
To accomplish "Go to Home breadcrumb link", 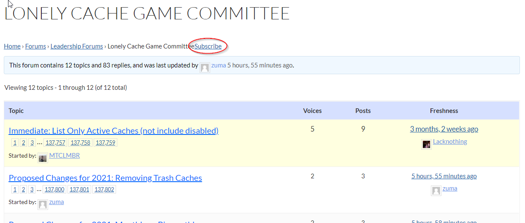I will [x=12, y=46].
